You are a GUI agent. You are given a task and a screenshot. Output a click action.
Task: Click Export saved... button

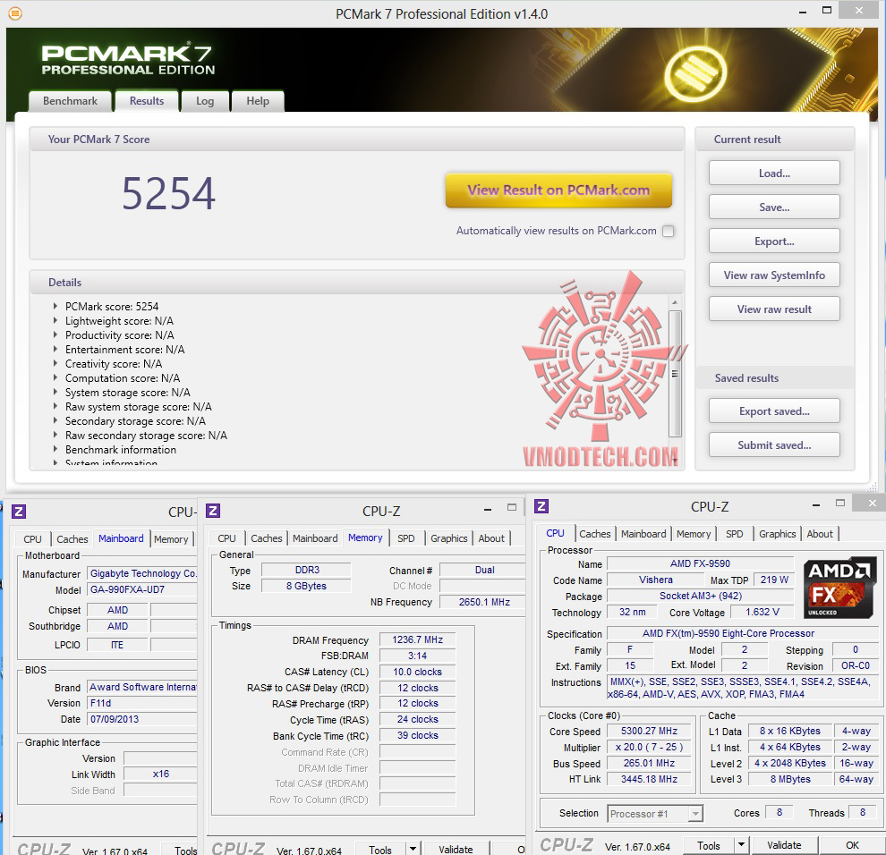(774, 411)
